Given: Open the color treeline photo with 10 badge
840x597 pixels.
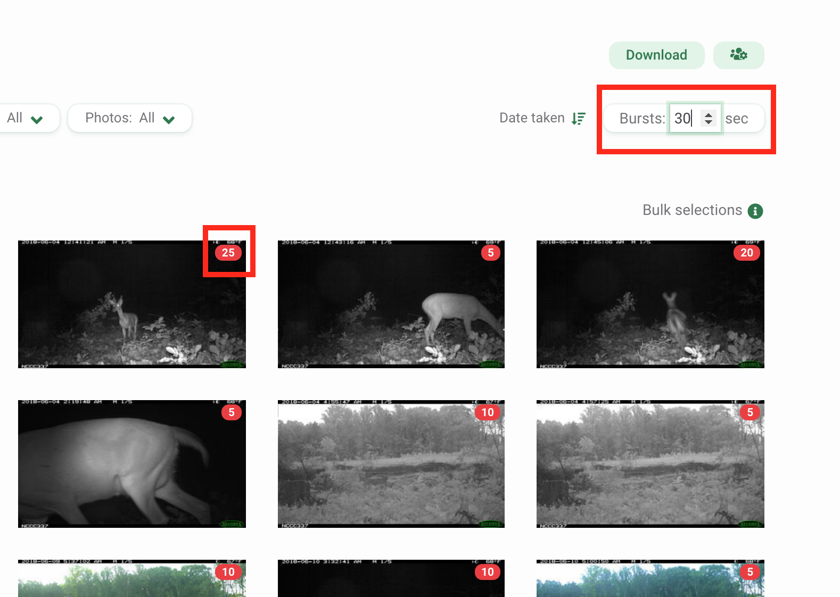Looking at the screenshot, I should [x=132, y=578].
